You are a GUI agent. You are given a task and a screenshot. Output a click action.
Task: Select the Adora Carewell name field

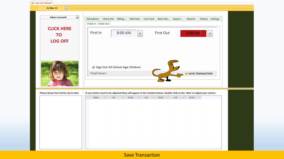pyautogui.click(x=58, y=17)
